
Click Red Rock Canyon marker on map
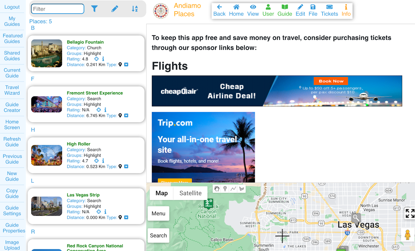tap(209, 204)
